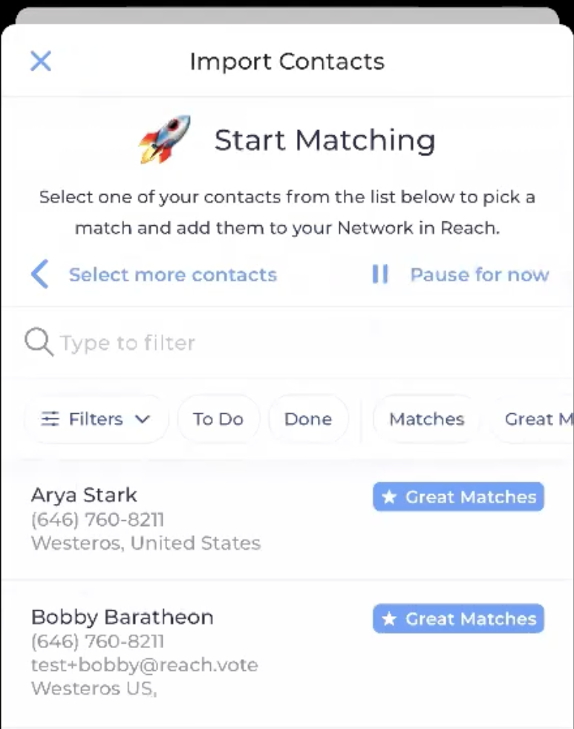Click the back chevron beside Select more contacts

40,274
